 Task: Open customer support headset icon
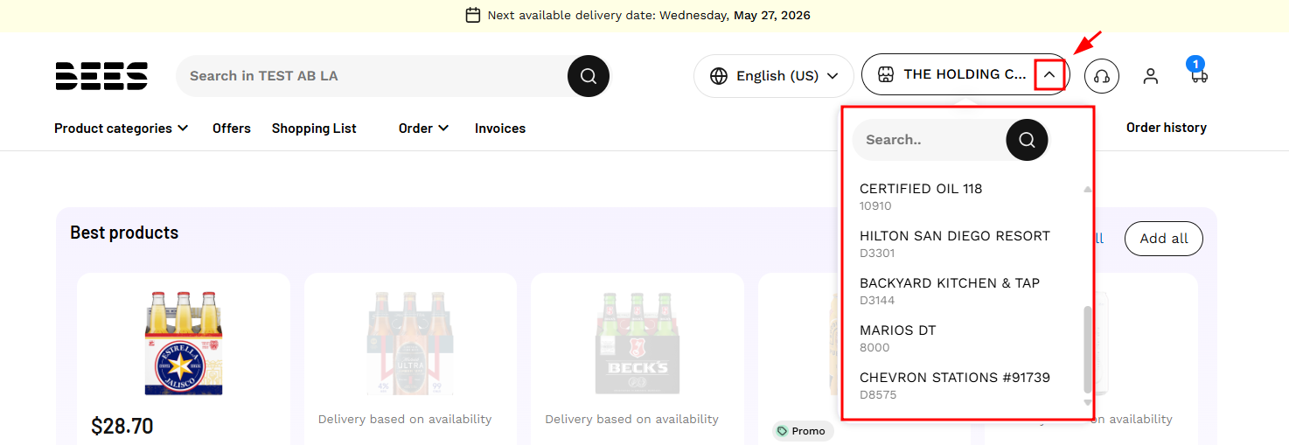coord(1102,76)
